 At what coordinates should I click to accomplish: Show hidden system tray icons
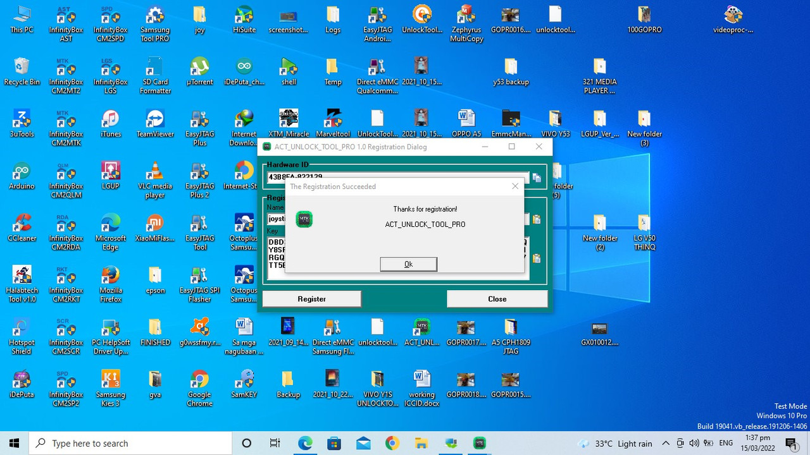666,443
